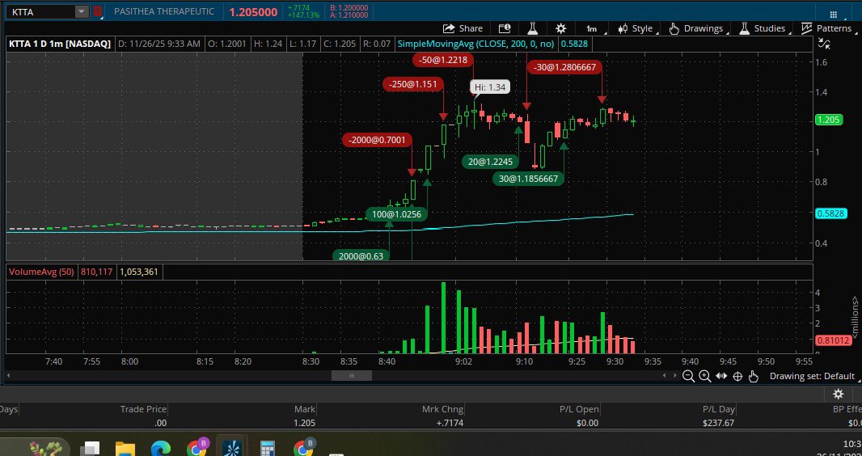The image size is (862, 456).
Task: Click the PASITHEA THERAPEUTIC company name
Action: click(x=163, y=11)
